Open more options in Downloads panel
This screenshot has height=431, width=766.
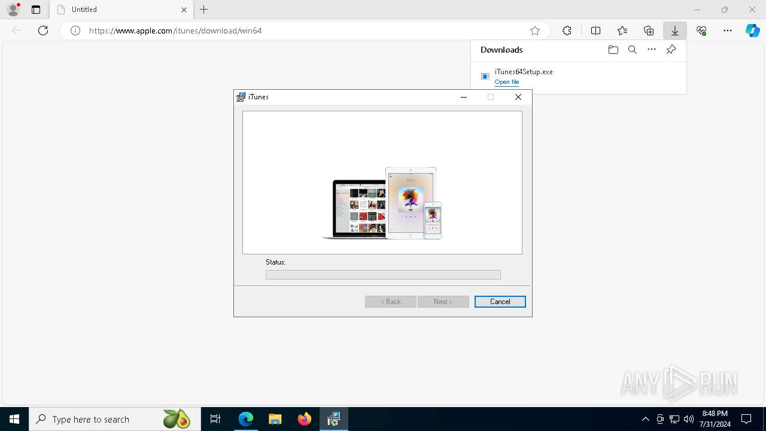click(x=652, y=50)
